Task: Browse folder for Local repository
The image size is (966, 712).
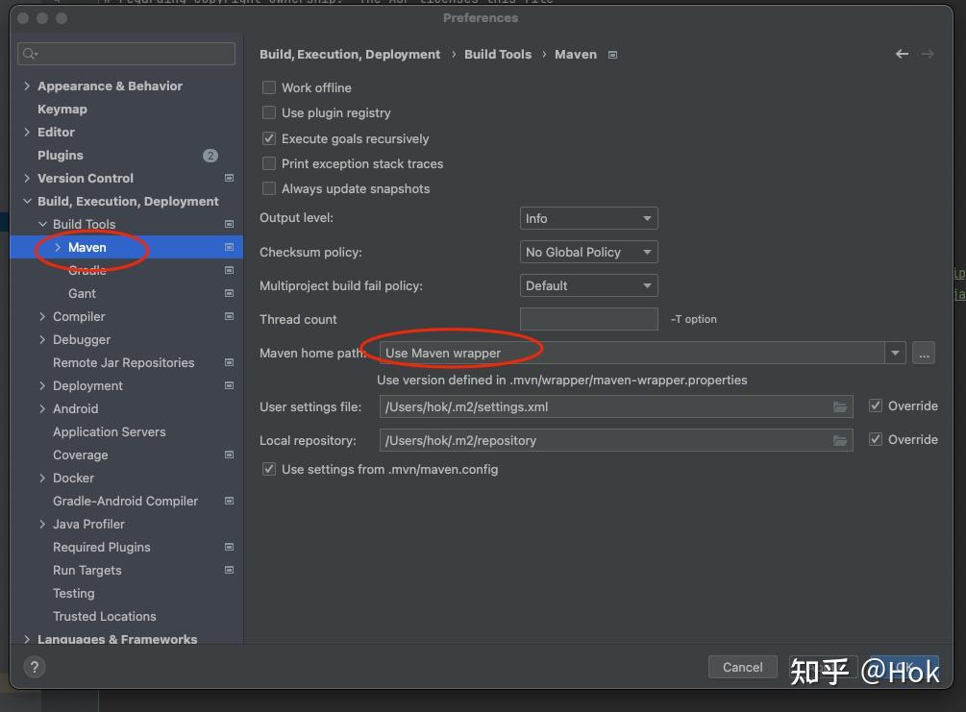Action: [x=841, y=440]
